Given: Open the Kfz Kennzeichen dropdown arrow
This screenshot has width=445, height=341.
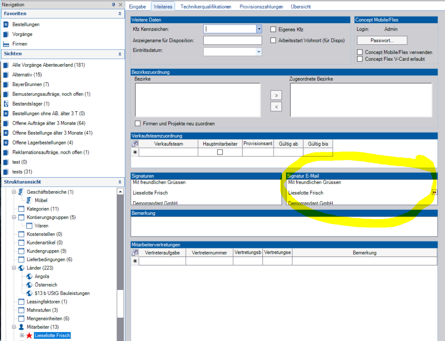Looking at the screenshot, I should point(259,29).
